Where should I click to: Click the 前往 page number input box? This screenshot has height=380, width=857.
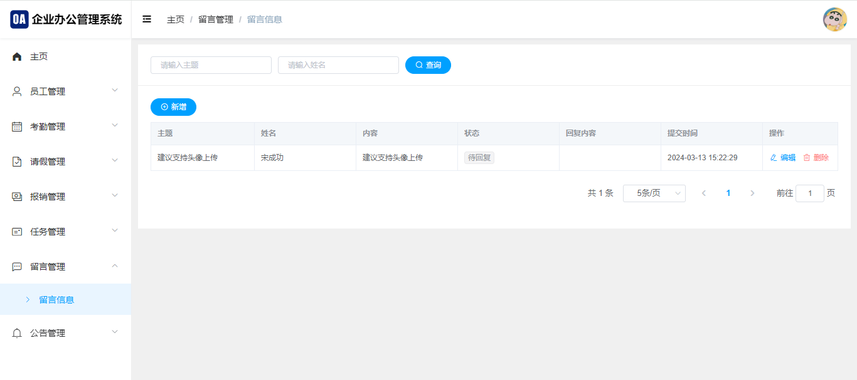(809, 193)
